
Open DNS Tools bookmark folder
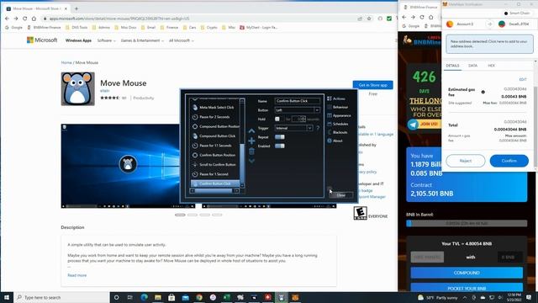[76, 27]
